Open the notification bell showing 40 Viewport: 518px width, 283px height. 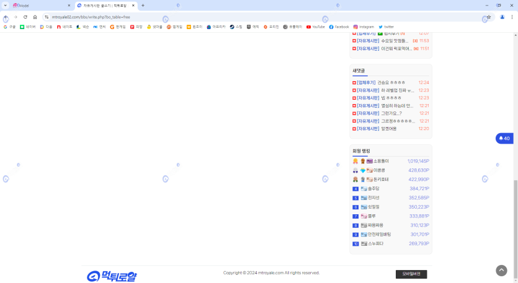(504, 138)
